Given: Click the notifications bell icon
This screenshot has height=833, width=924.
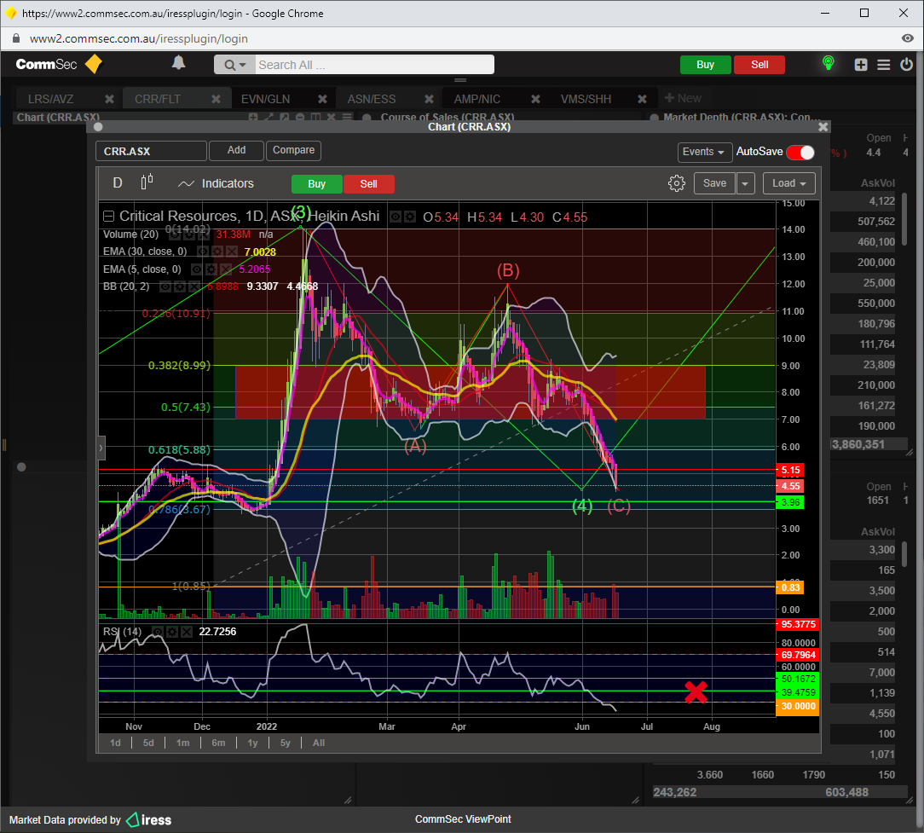Looking at the screenshot, I should click(x=179, y=64).
